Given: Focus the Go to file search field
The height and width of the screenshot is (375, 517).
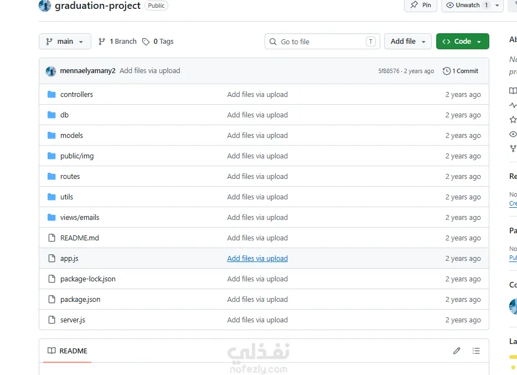Looking at the screenshot, I should [x=322, y=42].
